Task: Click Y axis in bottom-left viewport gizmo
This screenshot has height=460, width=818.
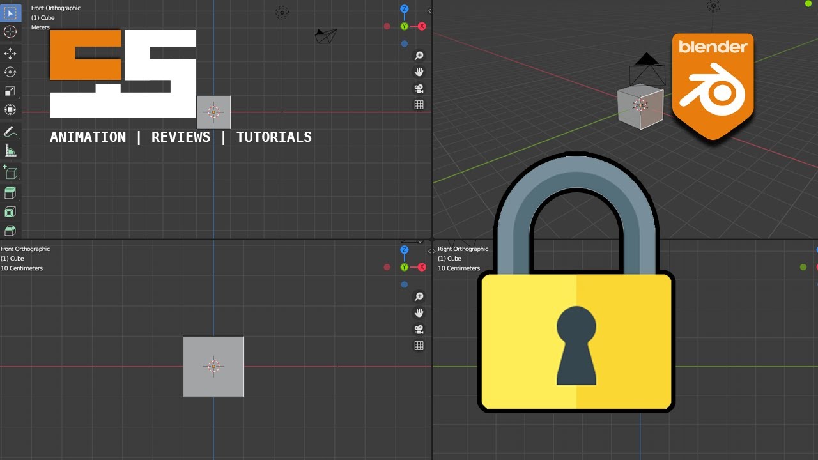Action: 405,267
